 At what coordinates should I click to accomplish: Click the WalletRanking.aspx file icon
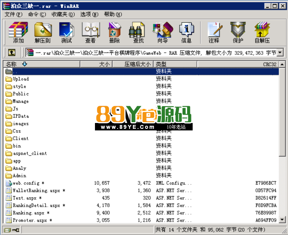point(9,190)
